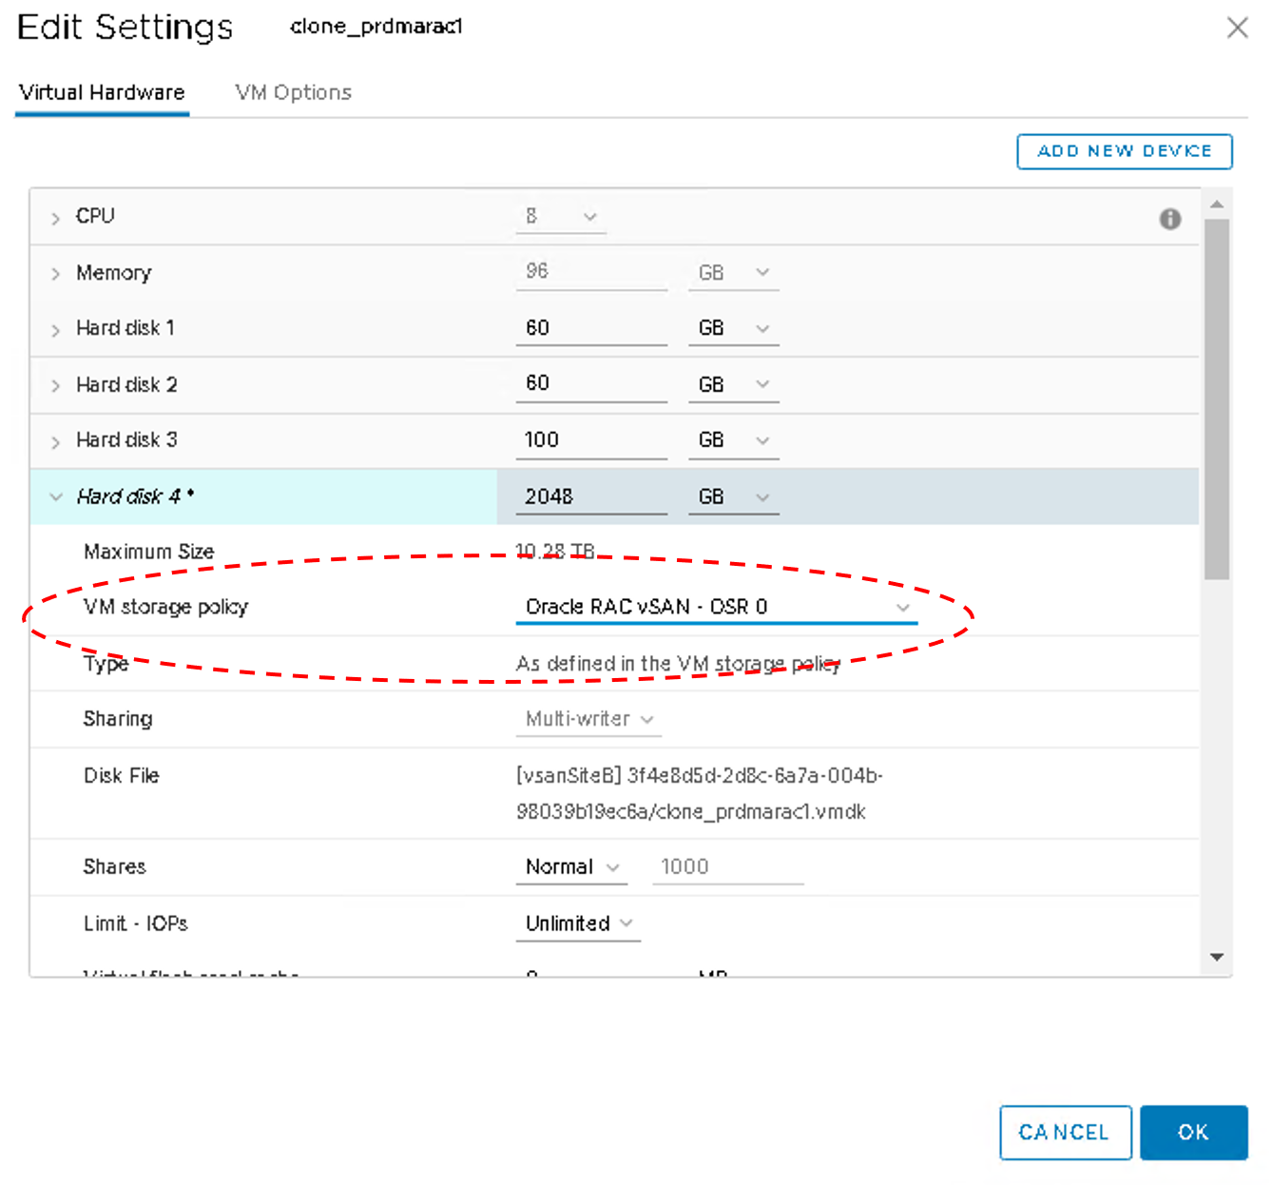
Task: Open the Limit - IOPs dropdown
Action: click(578, 923)
